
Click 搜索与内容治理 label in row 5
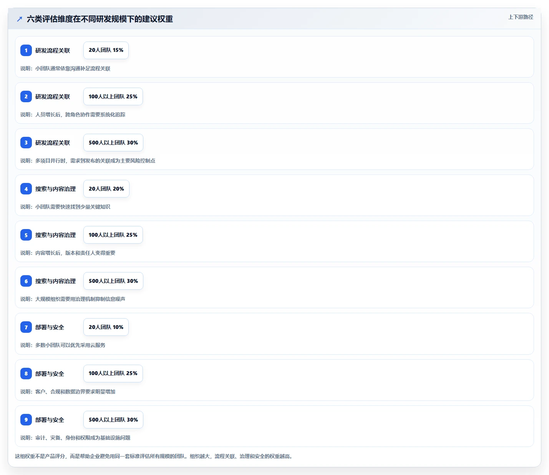pos(56,235)
